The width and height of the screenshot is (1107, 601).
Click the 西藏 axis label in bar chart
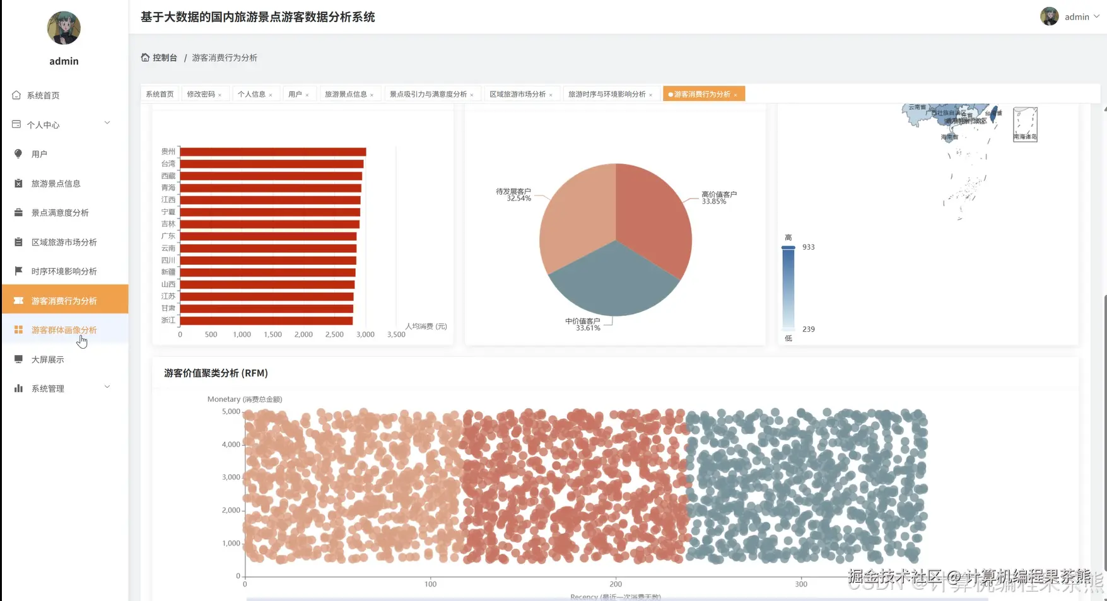pyautogui.click(x=168, y=176)
